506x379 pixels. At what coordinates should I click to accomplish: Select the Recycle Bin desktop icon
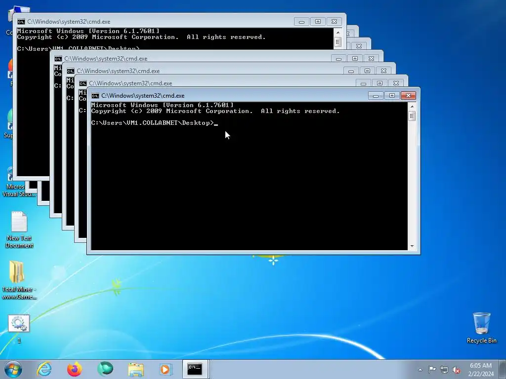(x=481, y=328)
